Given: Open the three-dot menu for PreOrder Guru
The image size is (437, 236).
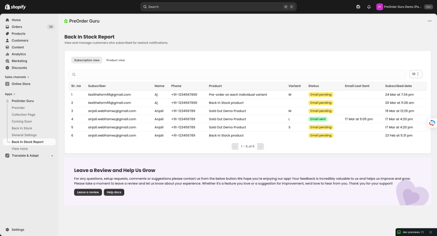Looking at the screenshot, I should pos(429,21).
